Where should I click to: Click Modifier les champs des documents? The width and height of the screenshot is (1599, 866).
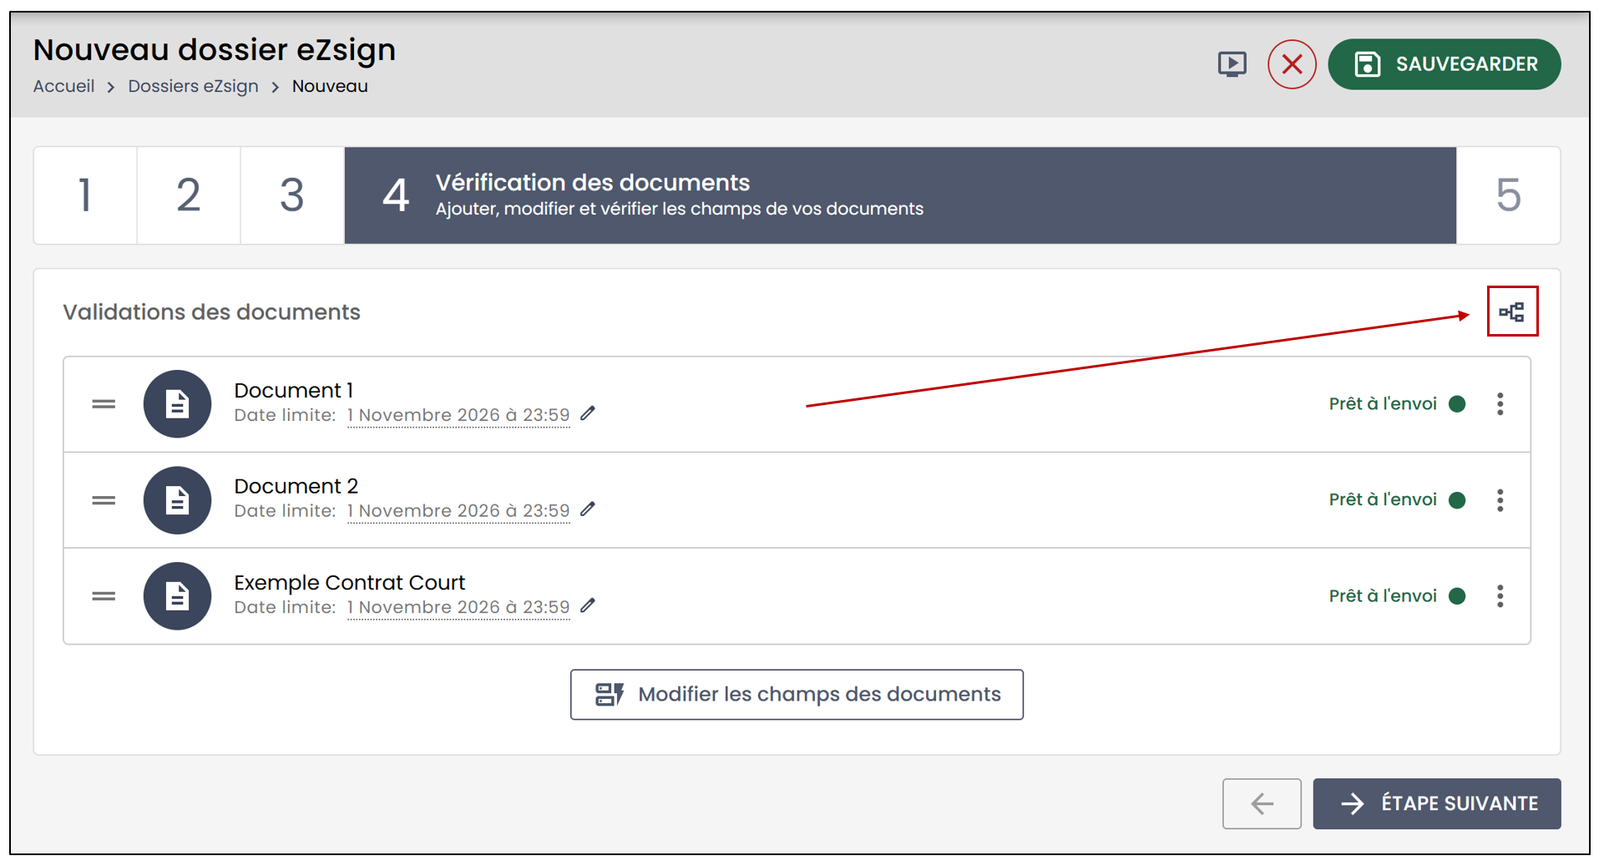[797, 695]
